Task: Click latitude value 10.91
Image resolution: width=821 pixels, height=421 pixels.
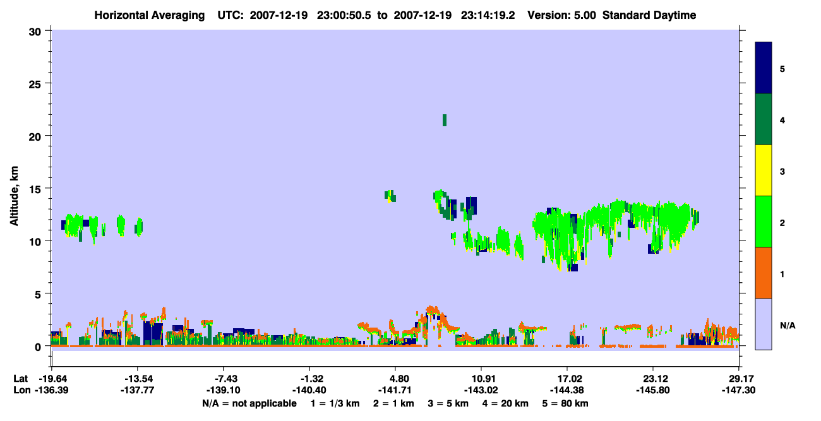Action: tap(481, 379)
